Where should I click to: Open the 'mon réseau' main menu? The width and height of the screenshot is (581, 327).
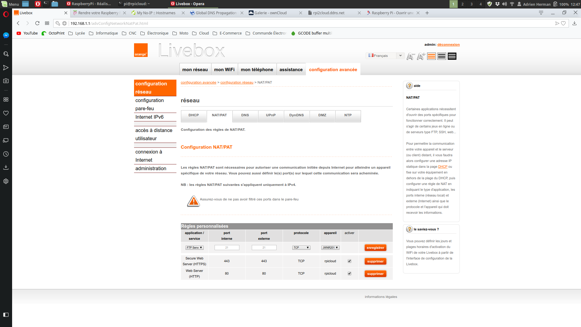pos(195,69)
